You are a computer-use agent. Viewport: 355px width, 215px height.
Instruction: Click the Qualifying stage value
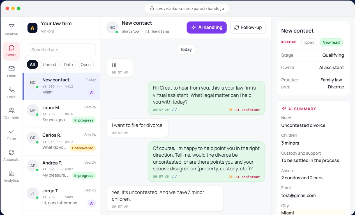click(x=333, y=55)
